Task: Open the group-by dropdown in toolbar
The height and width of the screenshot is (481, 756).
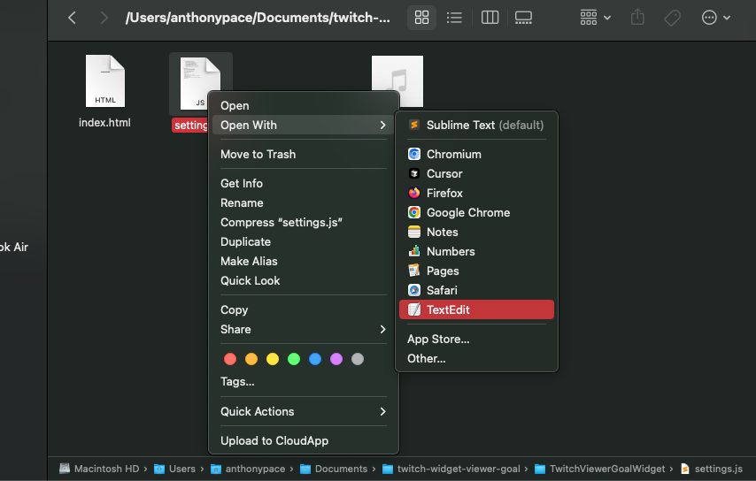Action: point(595,18)
